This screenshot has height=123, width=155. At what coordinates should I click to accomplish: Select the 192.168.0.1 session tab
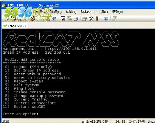click(x=15, y=26)
